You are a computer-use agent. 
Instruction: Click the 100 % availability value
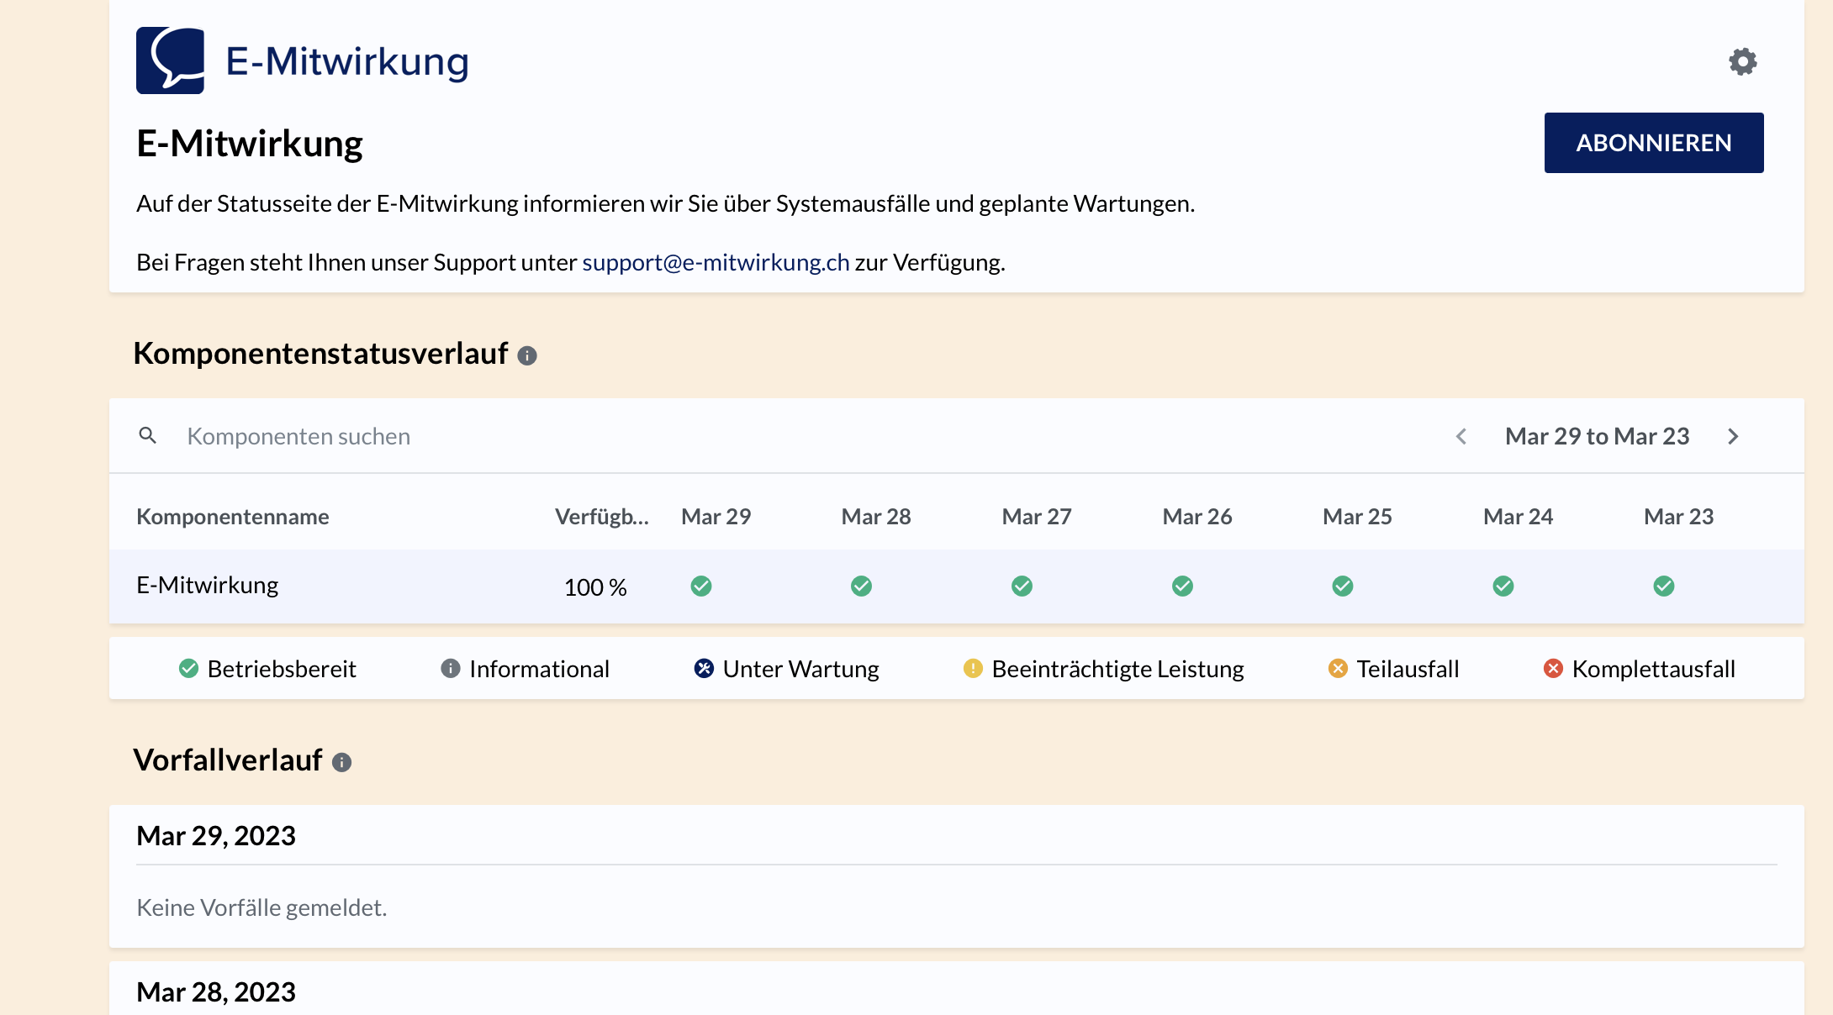click(x=595, y=586)
